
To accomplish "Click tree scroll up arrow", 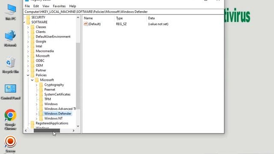I will coord(78,18).
